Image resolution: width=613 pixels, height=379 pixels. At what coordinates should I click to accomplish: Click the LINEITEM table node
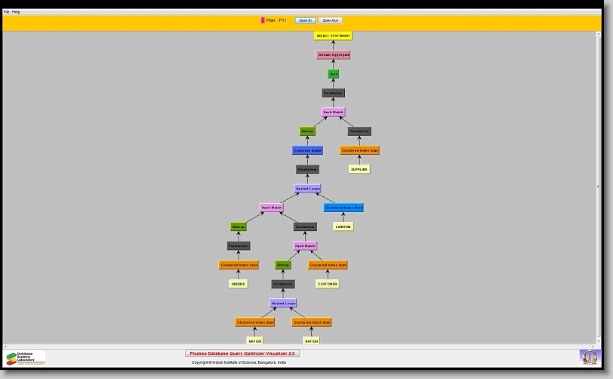(343, 226)
